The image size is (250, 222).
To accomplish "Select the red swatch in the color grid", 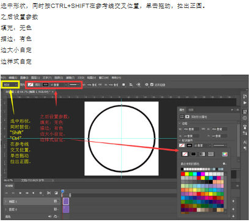I will 183,174.
